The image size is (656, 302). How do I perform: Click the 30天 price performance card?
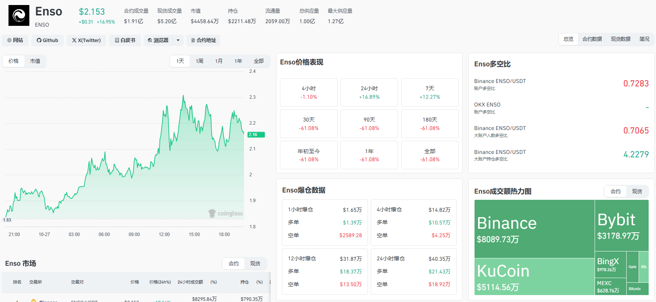click(309, 124)
